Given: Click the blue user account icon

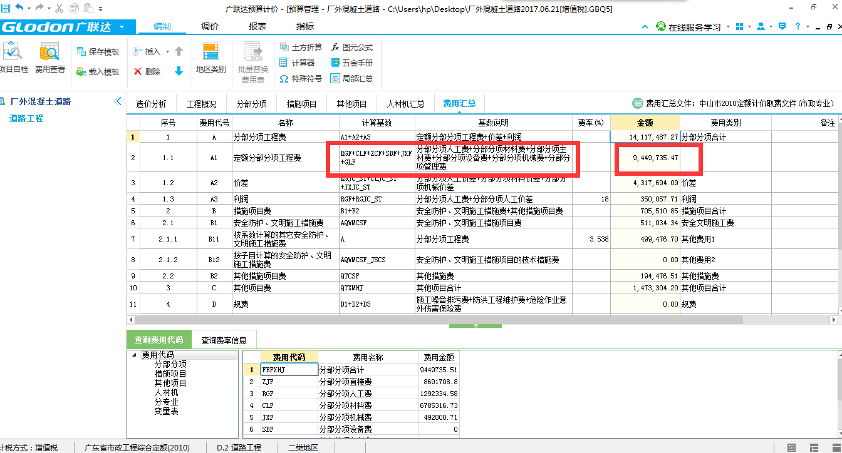Looking at the screenshot, I should pos(761,27).
